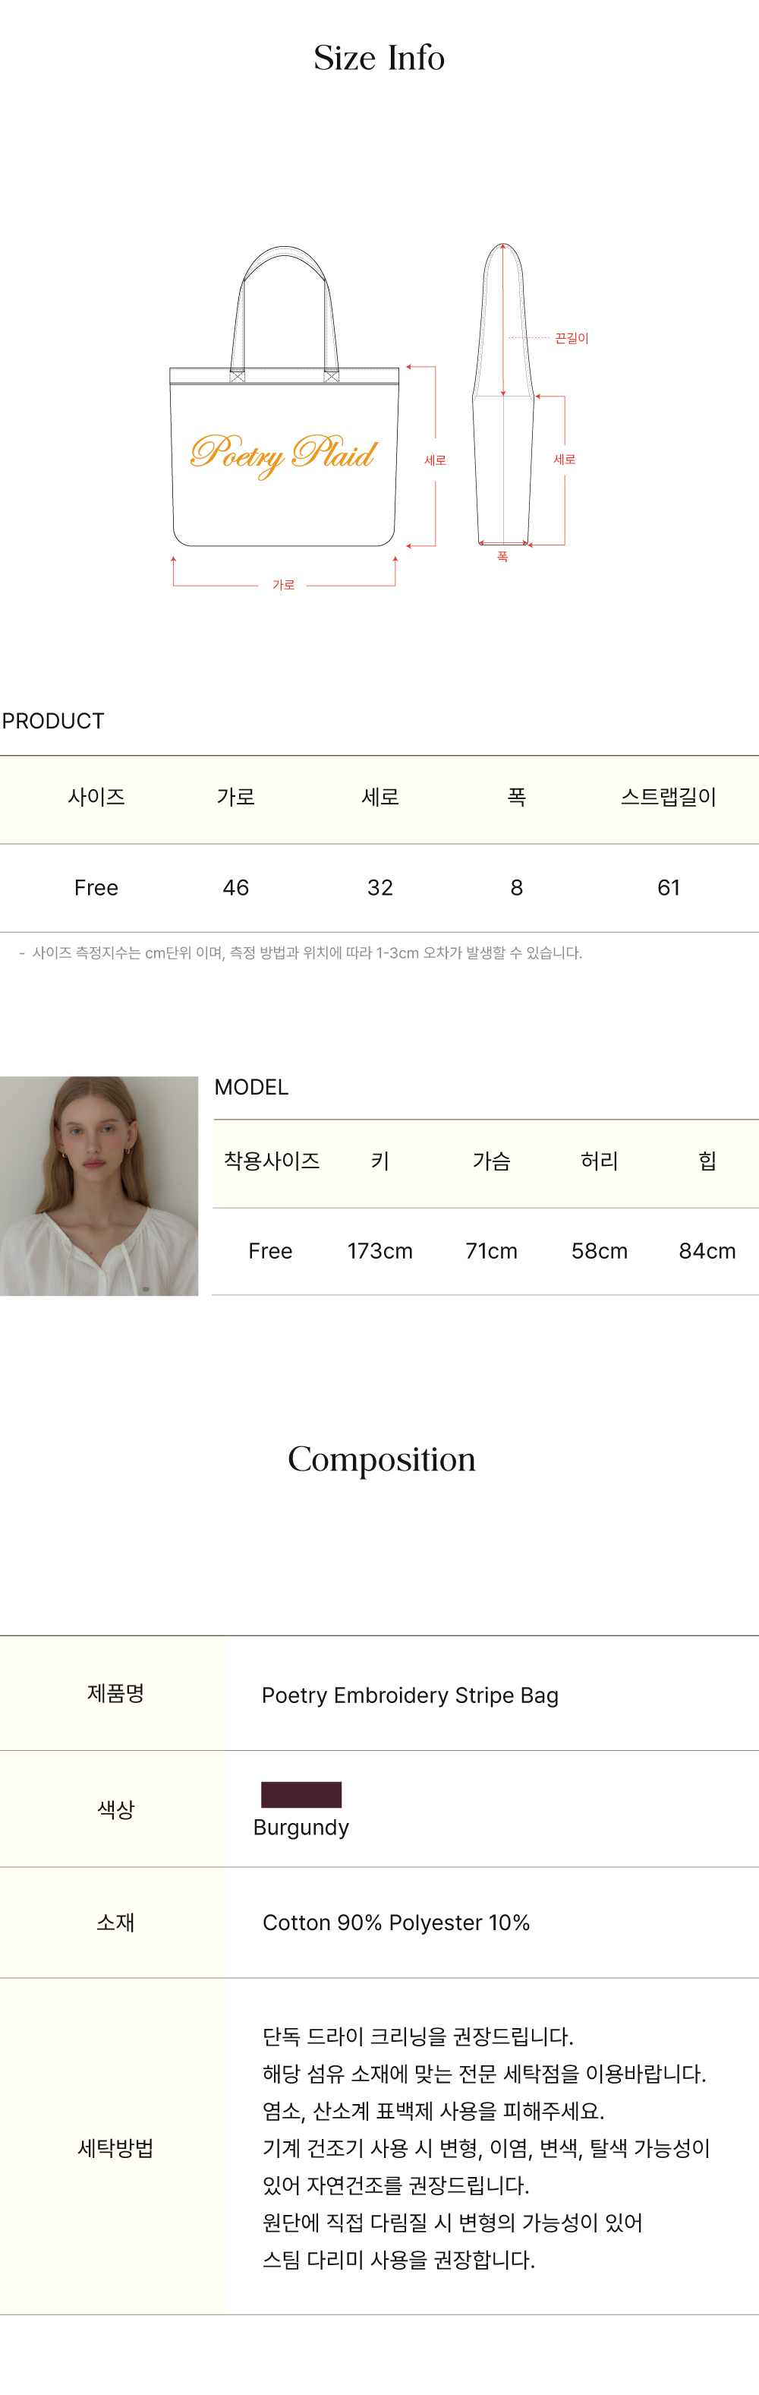Open the model photo thumbnail

click(x=99, y=1186)
